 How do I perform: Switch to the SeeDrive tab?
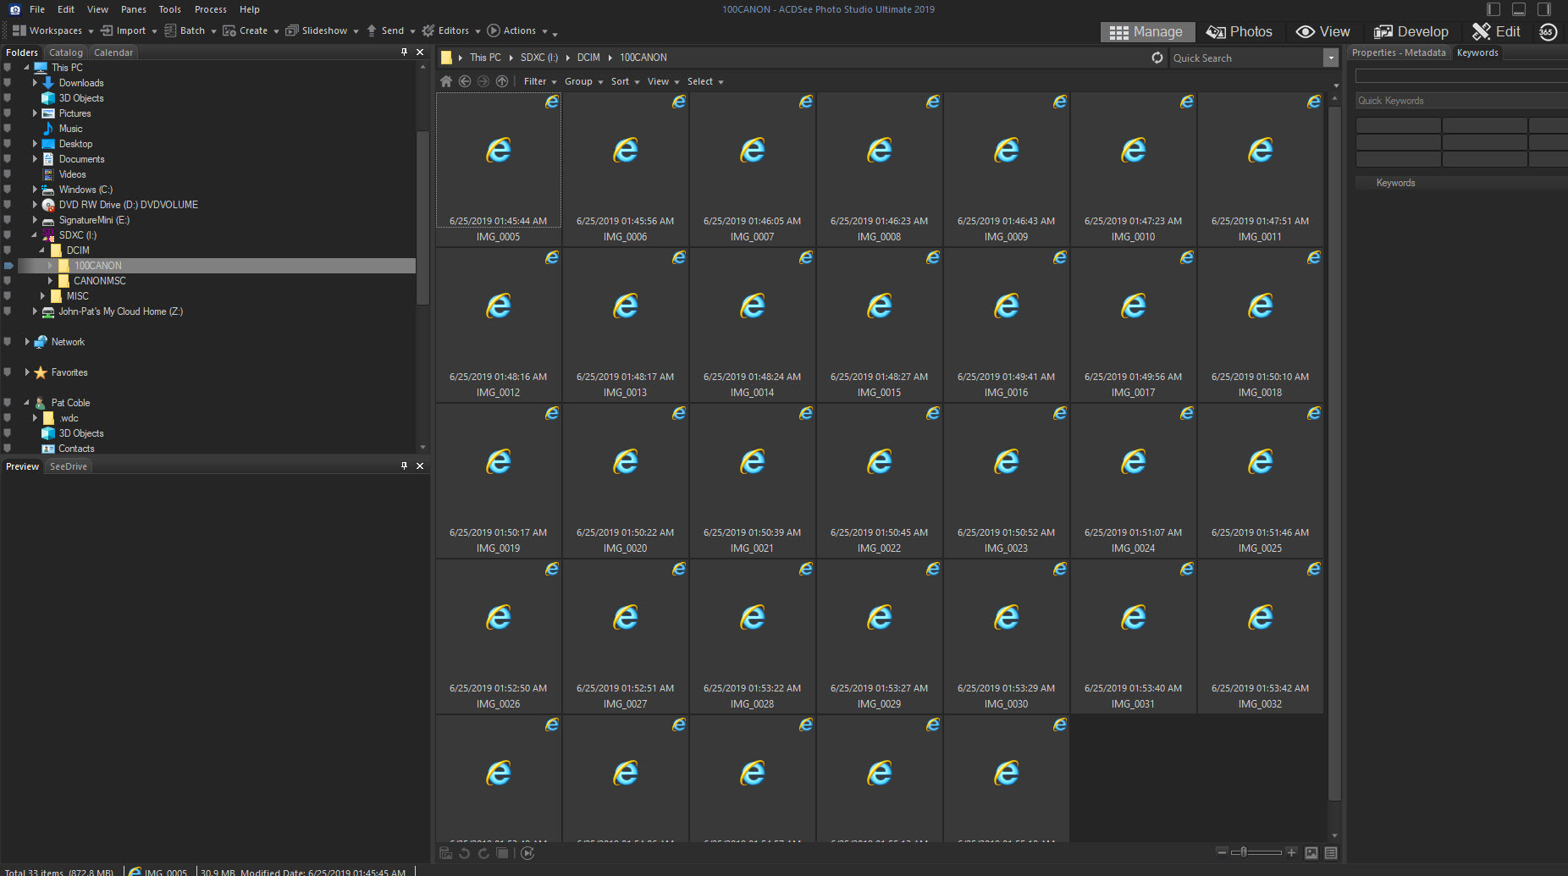click(69, 466)
